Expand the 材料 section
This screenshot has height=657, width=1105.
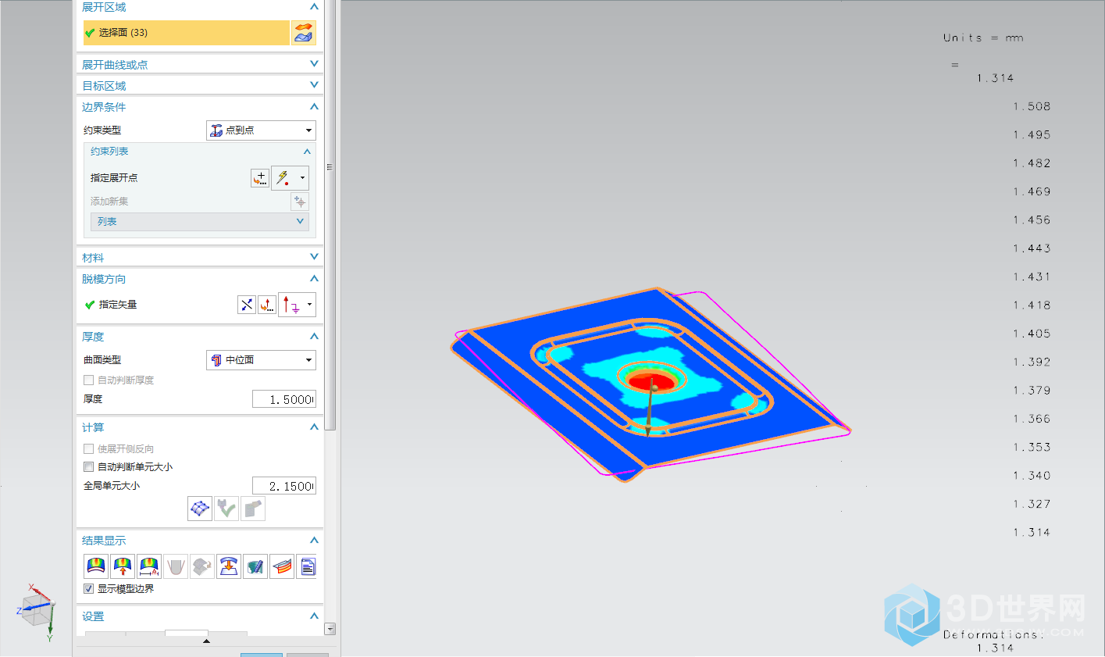click(x=314, y=257)
